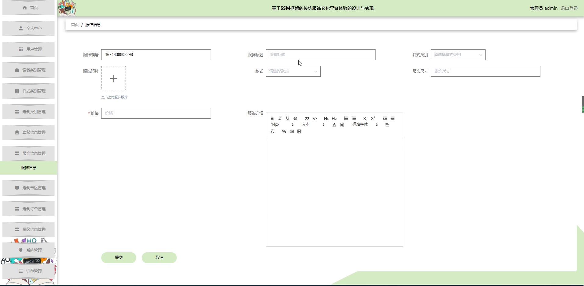Image resolution: width=584 pixels, height=286 pixels.
Task: Open the text color picker
Action: click(334, 125)
